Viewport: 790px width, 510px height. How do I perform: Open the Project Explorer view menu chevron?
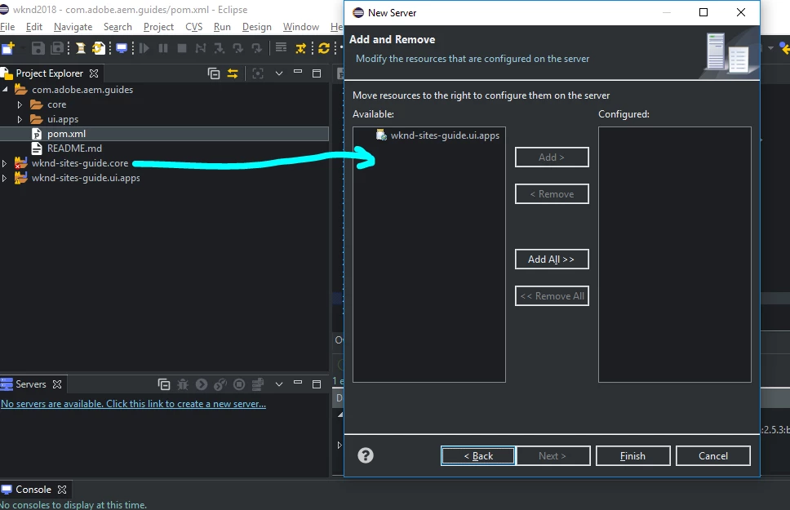tap(278, 73)
